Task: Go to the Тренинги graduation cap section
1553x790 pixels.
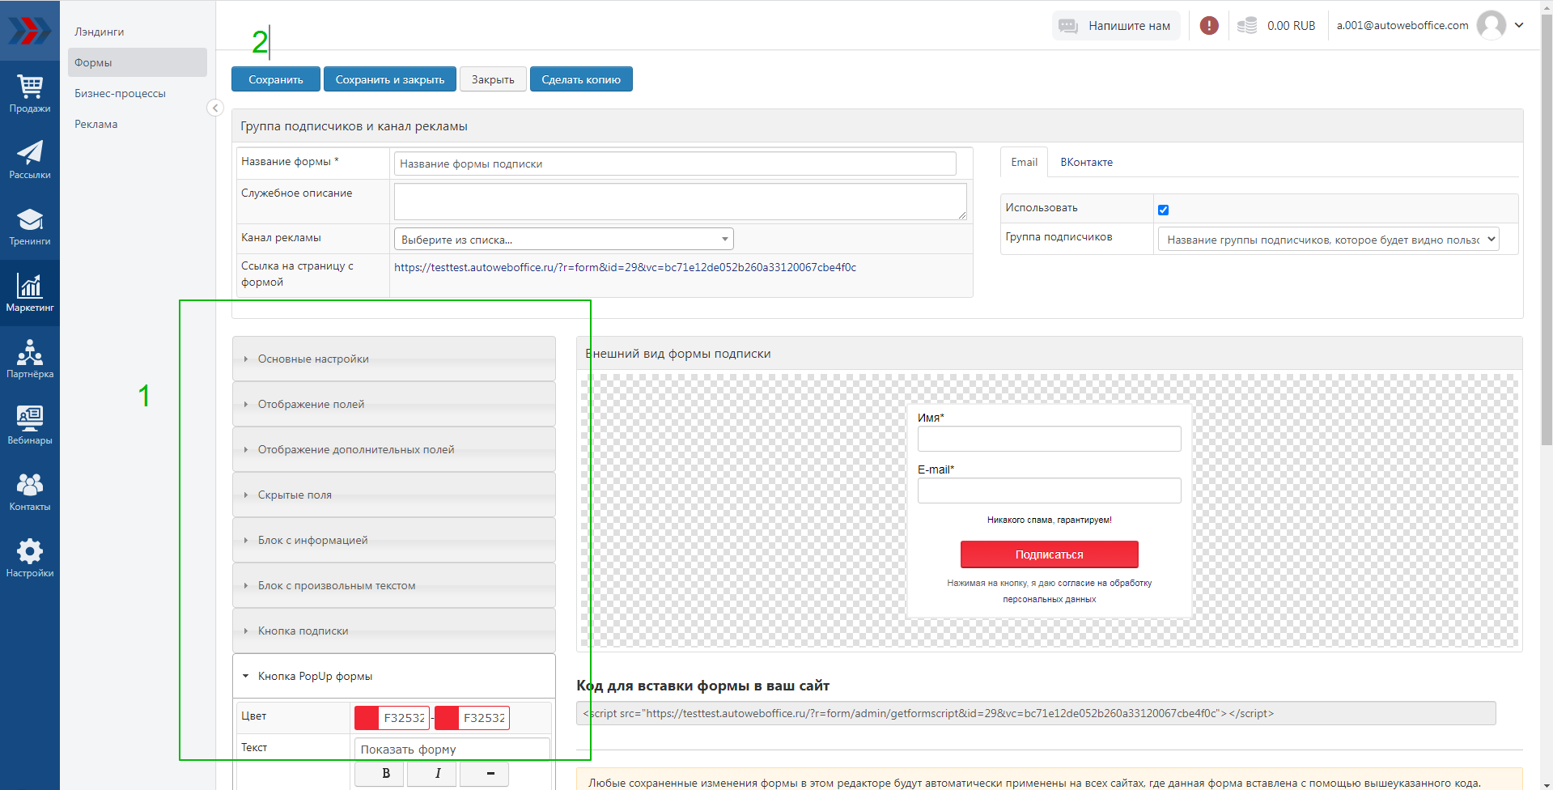Action: click(x=30, y=227)
